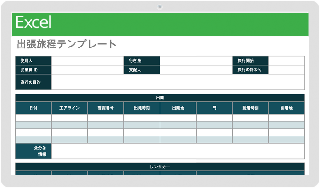
Task: Click the empty field next to 行き先
Action: [196, 61]
